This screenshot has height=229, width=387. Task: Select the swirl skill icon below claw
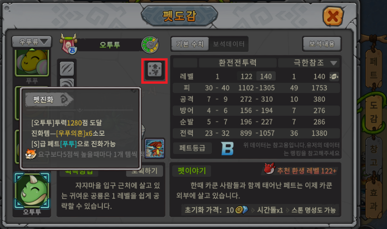click(67, 83)
